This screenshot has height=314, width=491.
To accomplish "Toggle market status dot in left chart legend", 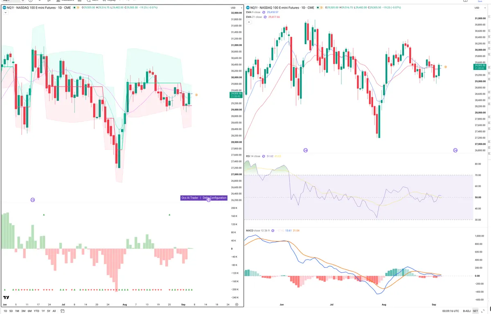I will coord(74,8).
